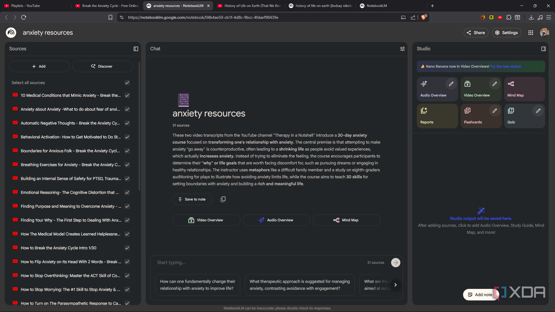Reload the current page

(x=24, y=17)
